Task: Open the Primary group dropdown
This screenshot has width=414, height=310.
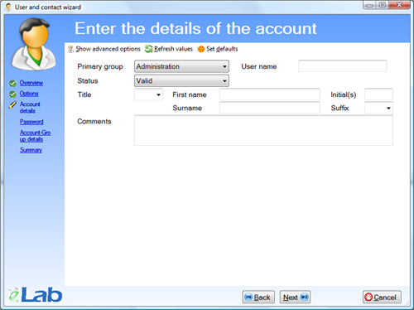Action: tap(181, 66)
